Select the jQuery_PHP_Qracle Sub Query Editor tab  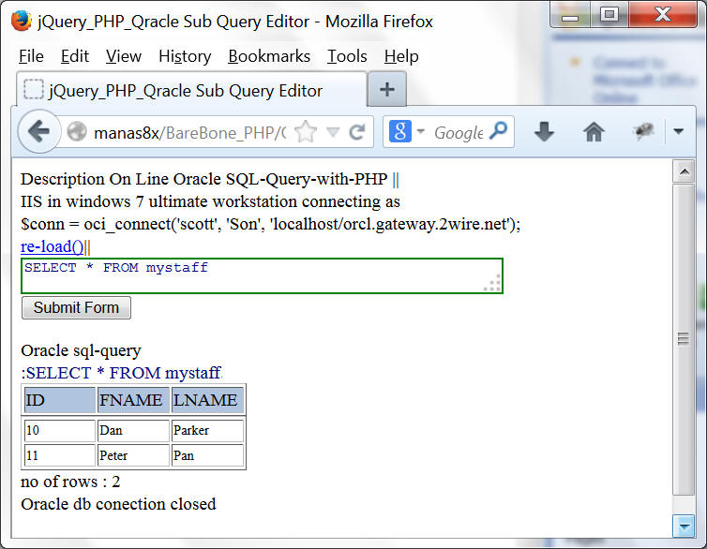[192, 90]
